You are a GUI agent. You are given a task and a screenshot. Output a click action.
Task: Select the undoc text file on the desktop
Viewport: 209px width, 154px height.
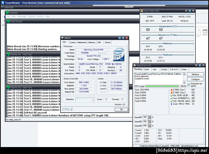[x=203, y=32]
